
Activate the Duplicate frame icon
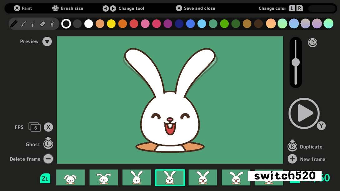[292, 146]
